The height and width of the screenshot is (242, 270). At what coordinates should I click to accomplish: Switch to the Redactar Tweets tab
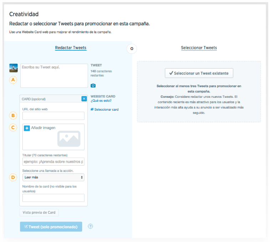tap(71, 48)
